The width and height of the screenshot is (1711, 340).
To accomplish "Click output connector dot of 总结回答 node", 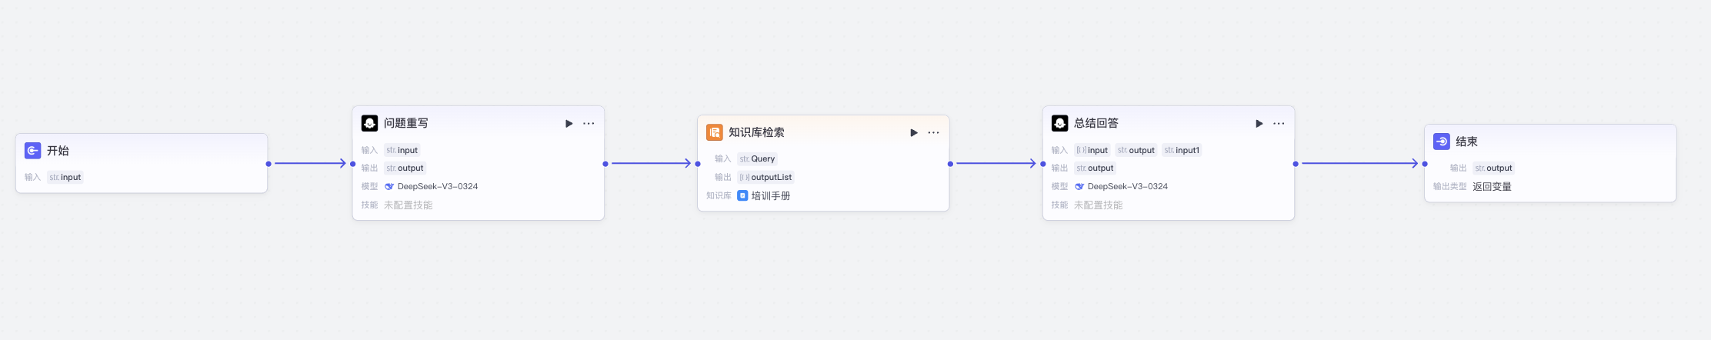I will (x=1296, y=163).
